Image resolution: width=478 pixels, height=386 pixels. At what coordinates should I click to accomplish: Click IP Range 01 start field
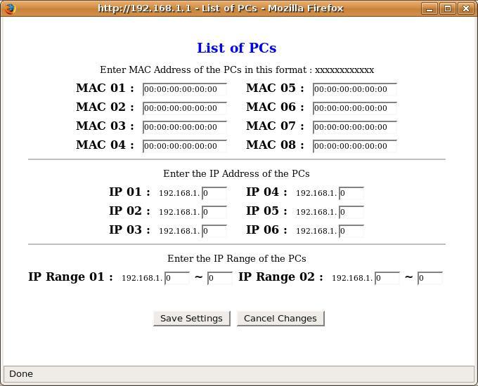[177, 278]
